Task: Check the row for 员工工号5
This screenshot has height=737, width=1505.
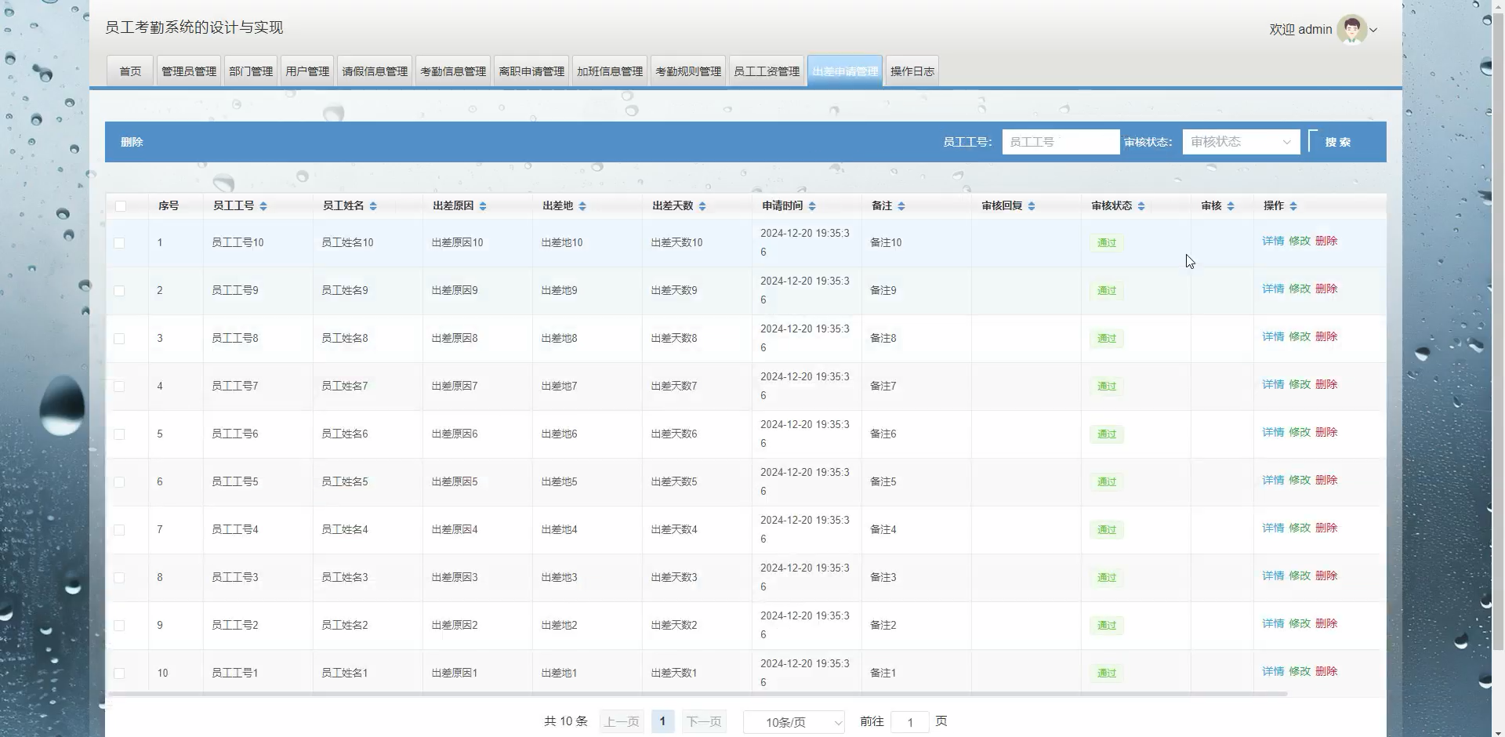Action: point(119,482)
